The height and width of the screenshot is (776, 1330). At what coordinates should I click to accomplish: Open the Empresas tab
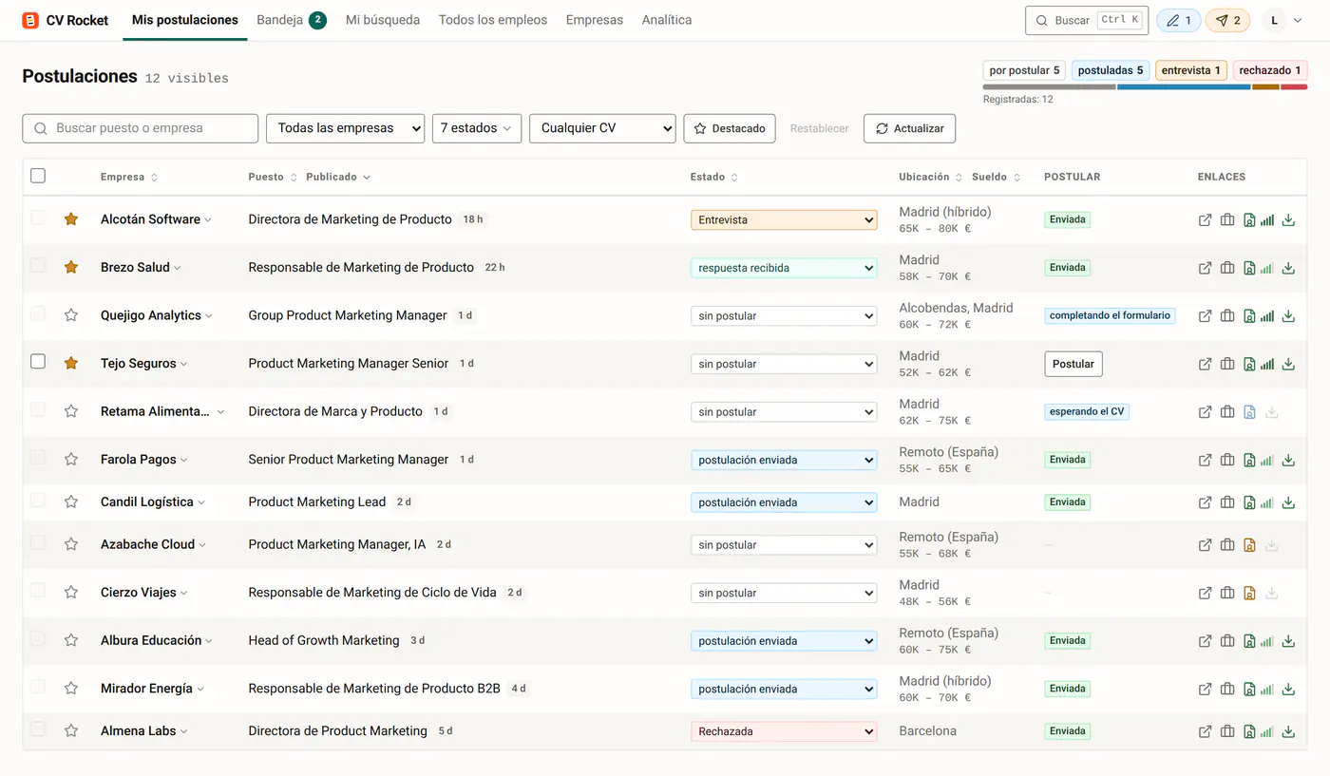tap(595, 20)
